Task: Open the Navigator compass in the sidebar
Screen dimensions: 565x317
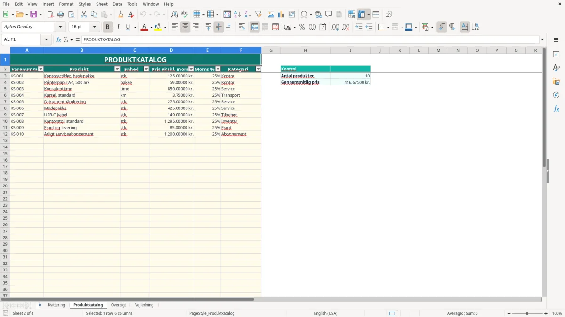Action: (x=556, y=95)
